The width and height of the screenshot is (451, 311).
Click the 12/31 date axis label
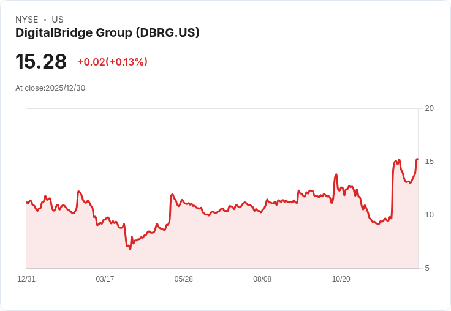coord(26,279)
